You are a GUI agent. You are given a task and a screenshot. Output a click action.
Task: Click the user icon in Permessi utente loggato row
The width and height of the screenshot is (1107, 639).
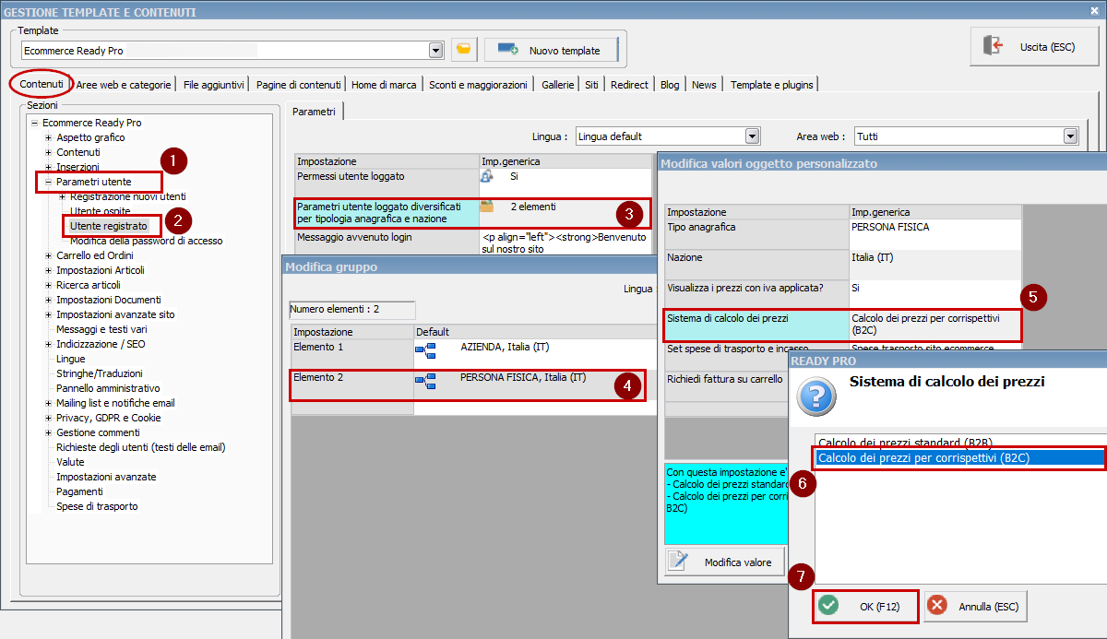(487, 176)
